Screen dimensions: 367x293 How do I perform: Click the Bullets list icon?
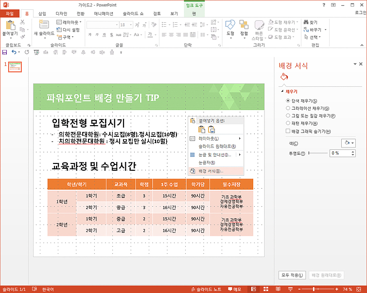(164, 24)
